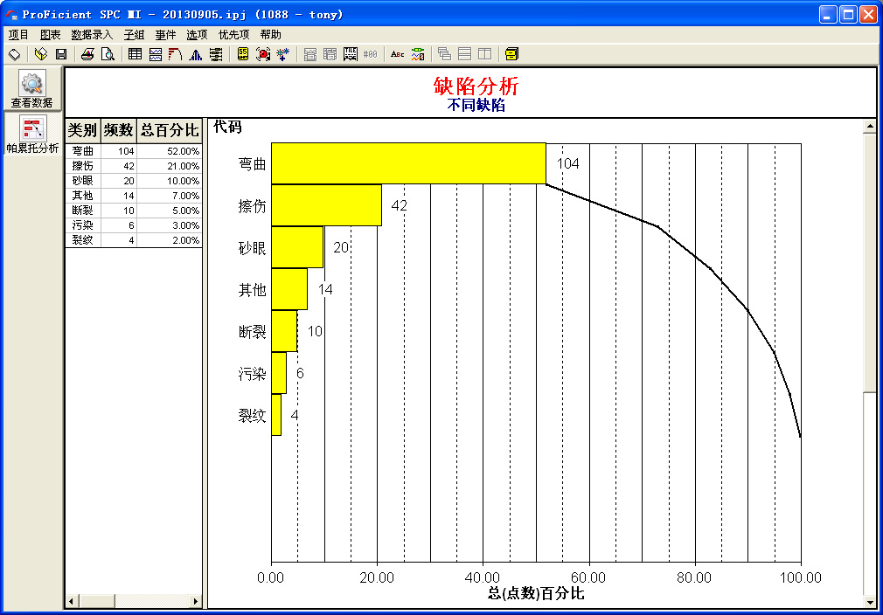Click the 52.00% percentage cell

170,151
